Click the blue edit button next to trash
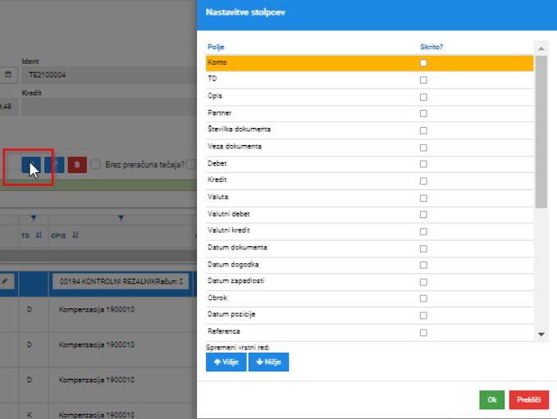Viewport: 557px width, 419px height. [54, 165]
